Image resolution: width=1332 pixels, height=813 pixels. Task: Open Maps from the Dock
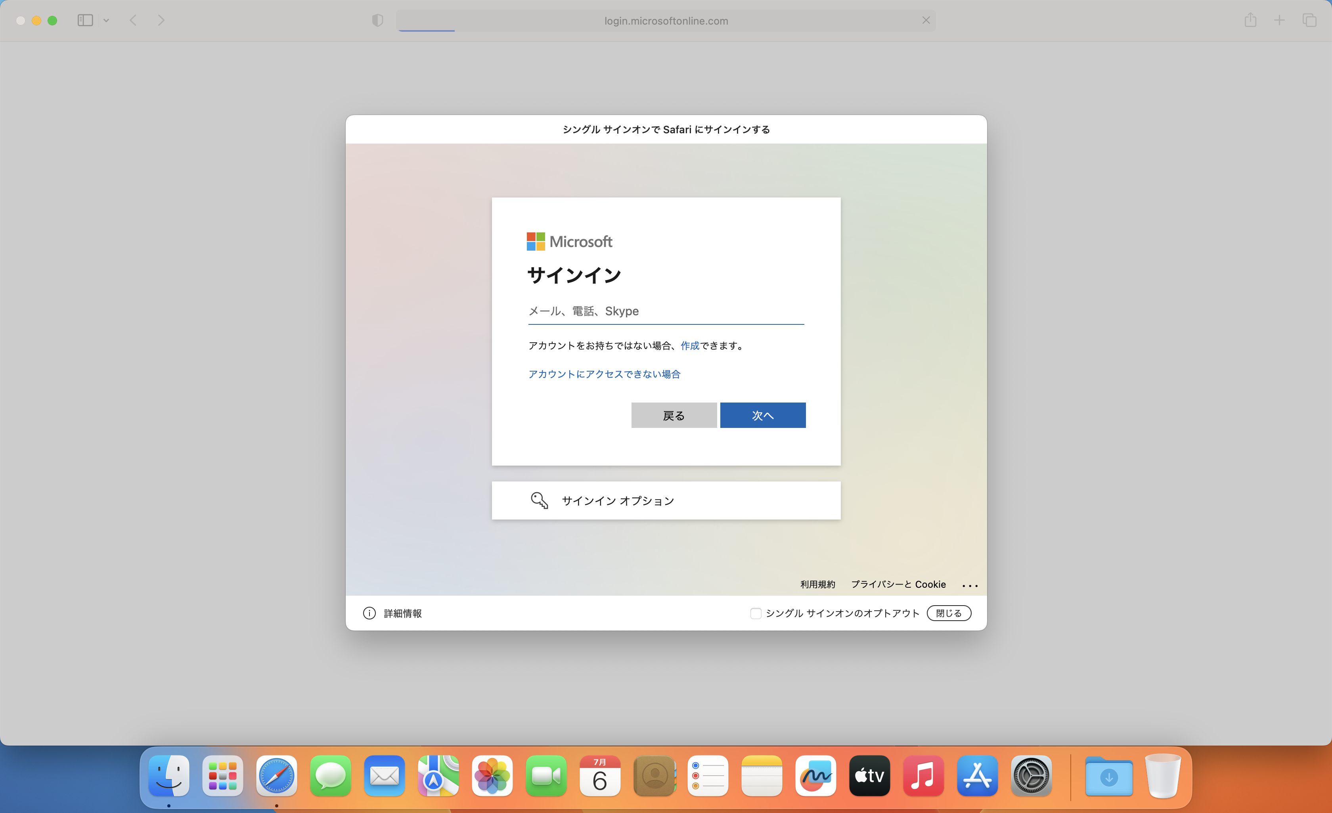click(x=438, y=776)
